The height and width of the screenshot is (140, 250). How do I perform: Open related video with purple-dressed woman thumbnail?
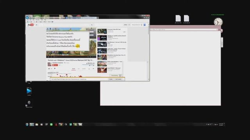tap(102, 38)
